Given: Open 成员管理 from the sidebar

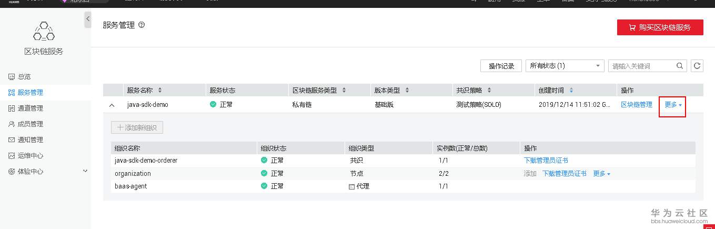Looking at the screenshot, I should tap(30, 124).
